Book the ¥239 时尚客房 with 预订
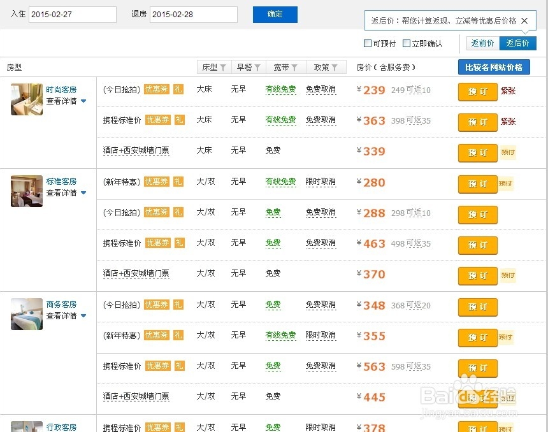Screen dimensions: 548x432 [477, 91]
